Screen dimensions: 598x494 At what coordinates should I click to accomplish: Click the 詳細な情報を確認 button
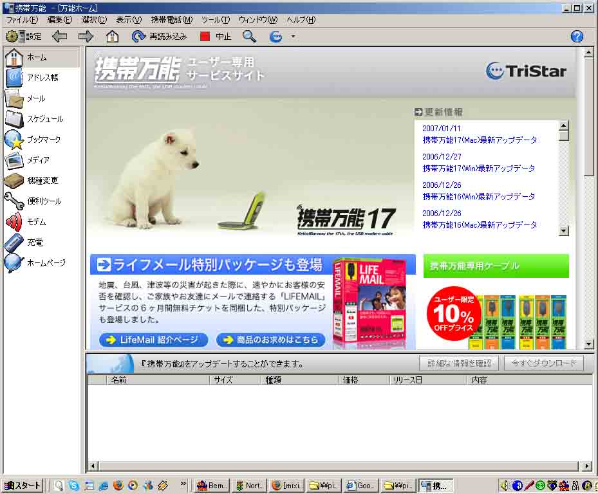click(x=459, y=363)
